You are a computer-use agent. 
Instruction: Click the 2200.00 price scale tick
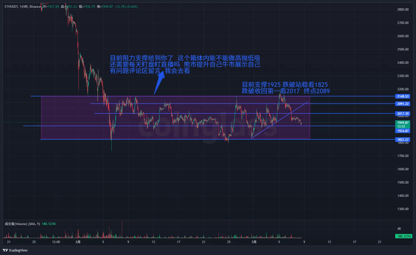coord(403,89)
